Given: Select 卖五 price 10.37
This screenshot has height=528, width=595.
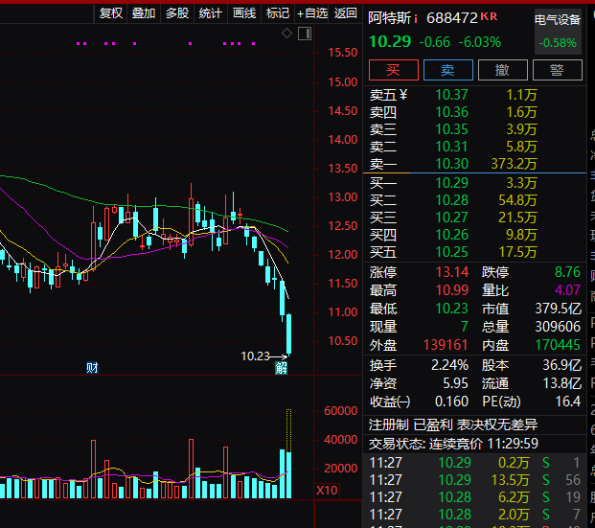Looking at the screenshot, I should point(451,95).
